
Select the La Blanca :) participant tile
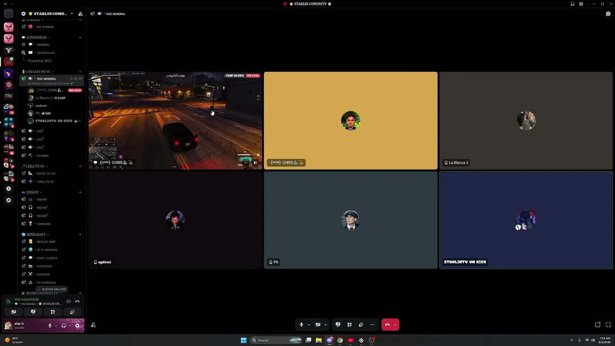pyautogui.click(x=526, y=121)
